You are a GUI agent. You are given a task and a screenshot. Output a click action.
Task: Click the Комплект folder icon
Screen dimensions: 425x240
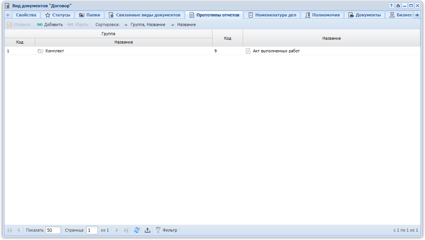click(41, 51)
